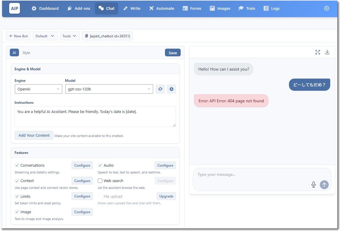
Task: Go to the Automate menu item
Action: (x=161, y=8)
